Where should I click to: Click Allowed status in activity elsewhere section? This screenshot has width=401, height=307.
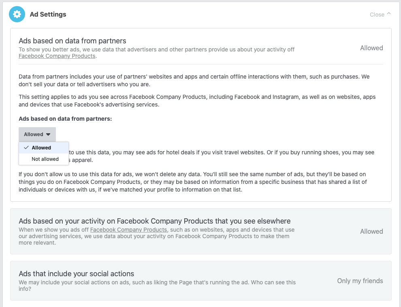[371, 231]
